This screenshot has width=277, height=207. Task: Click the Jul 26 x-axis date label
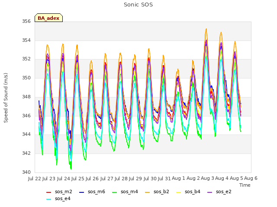pos(92,179)
